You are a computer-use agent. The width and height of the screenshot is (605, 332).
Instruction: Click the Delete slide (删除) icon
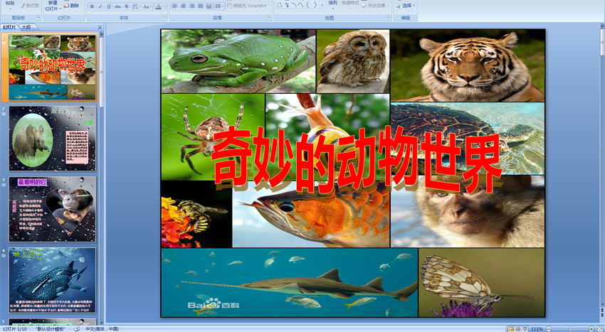coord(71,6)
